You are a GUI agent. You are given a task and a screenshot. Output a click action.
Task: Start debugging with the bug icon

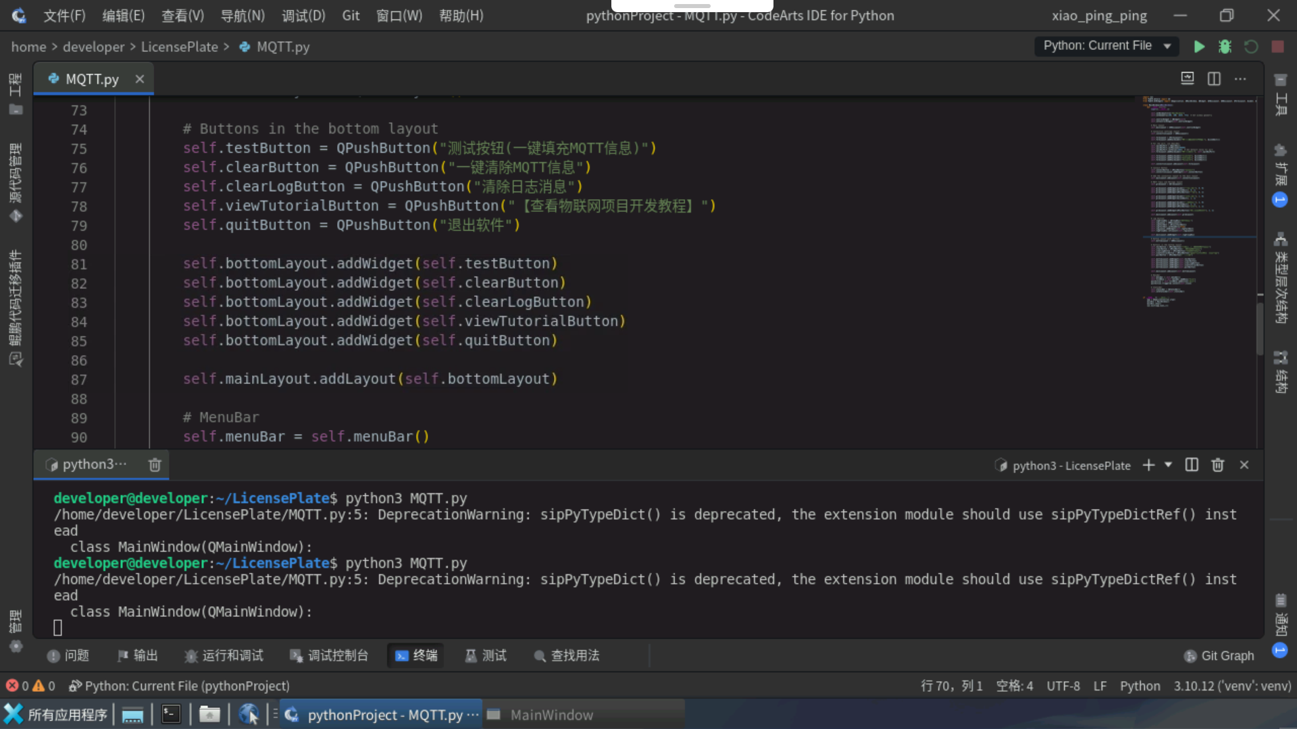click(x=1225, y=47)
